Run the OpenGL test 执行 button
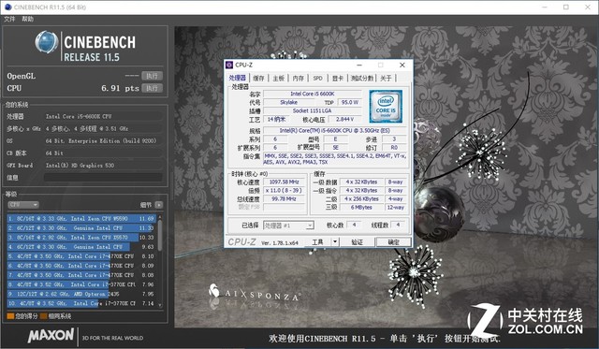The image size is (599, 349). (152, 76)
